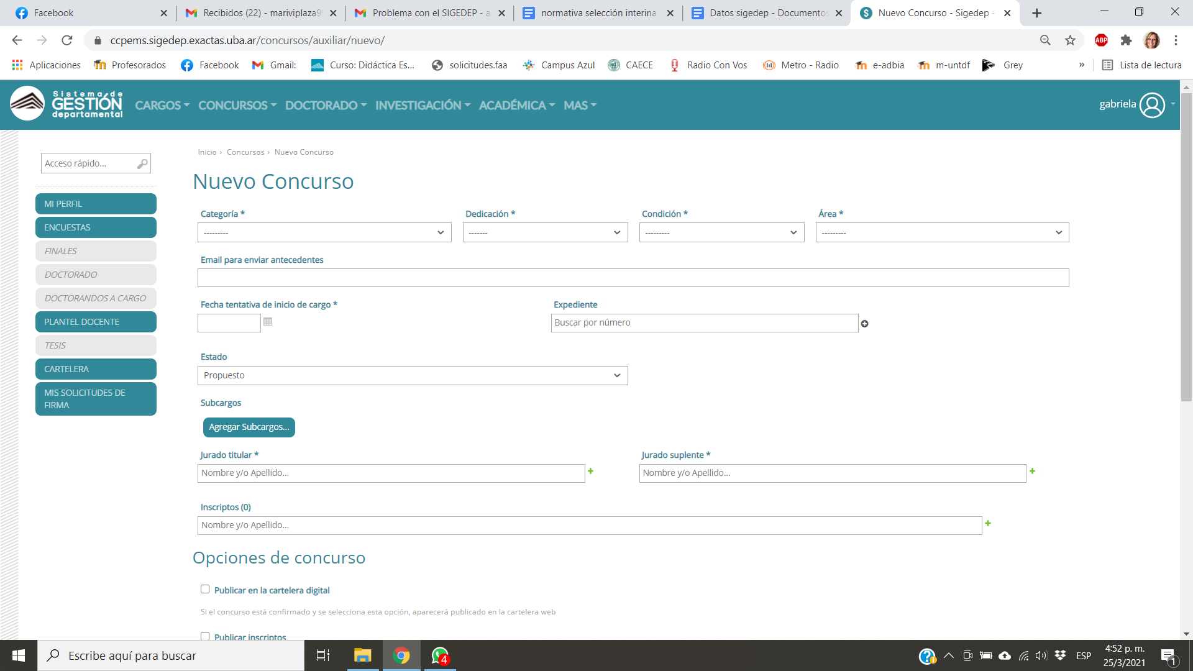
Task: Focus the Acceso rápido search box
Action: [x=96, y=163]
